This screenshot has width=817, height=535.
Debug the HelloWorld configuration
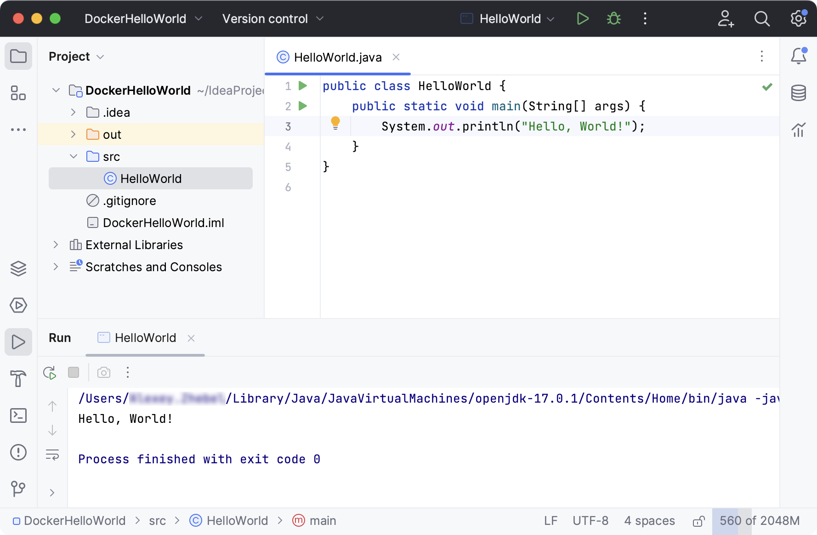[x=613, y=18]
